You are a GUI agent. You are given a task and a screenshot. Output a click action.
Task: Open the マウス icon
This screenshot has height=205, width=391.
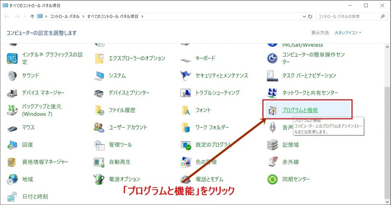pos(12,128)
